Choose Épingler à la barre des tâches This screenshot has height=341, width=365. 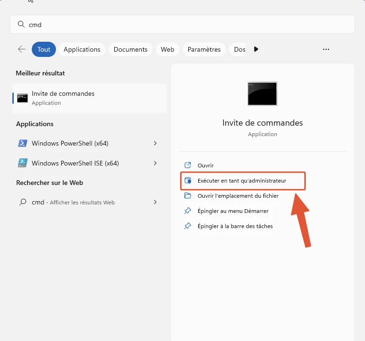pos(235,226)
